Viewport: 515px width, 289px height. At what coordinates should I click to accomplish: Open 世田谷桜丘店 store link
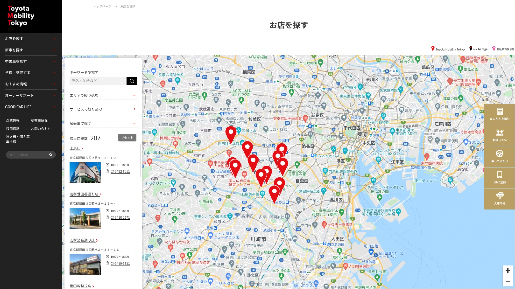(82, 286)
